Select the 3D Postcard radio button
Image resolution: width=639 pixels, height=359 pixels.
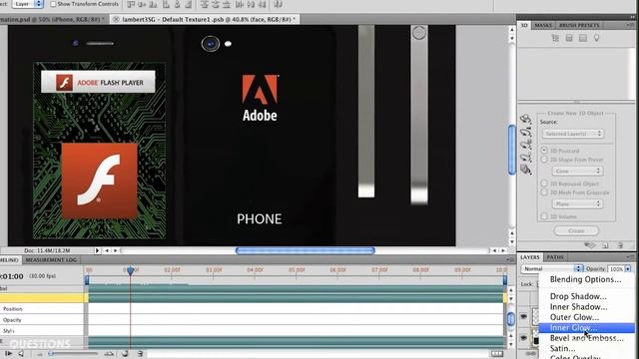(544, 151)
